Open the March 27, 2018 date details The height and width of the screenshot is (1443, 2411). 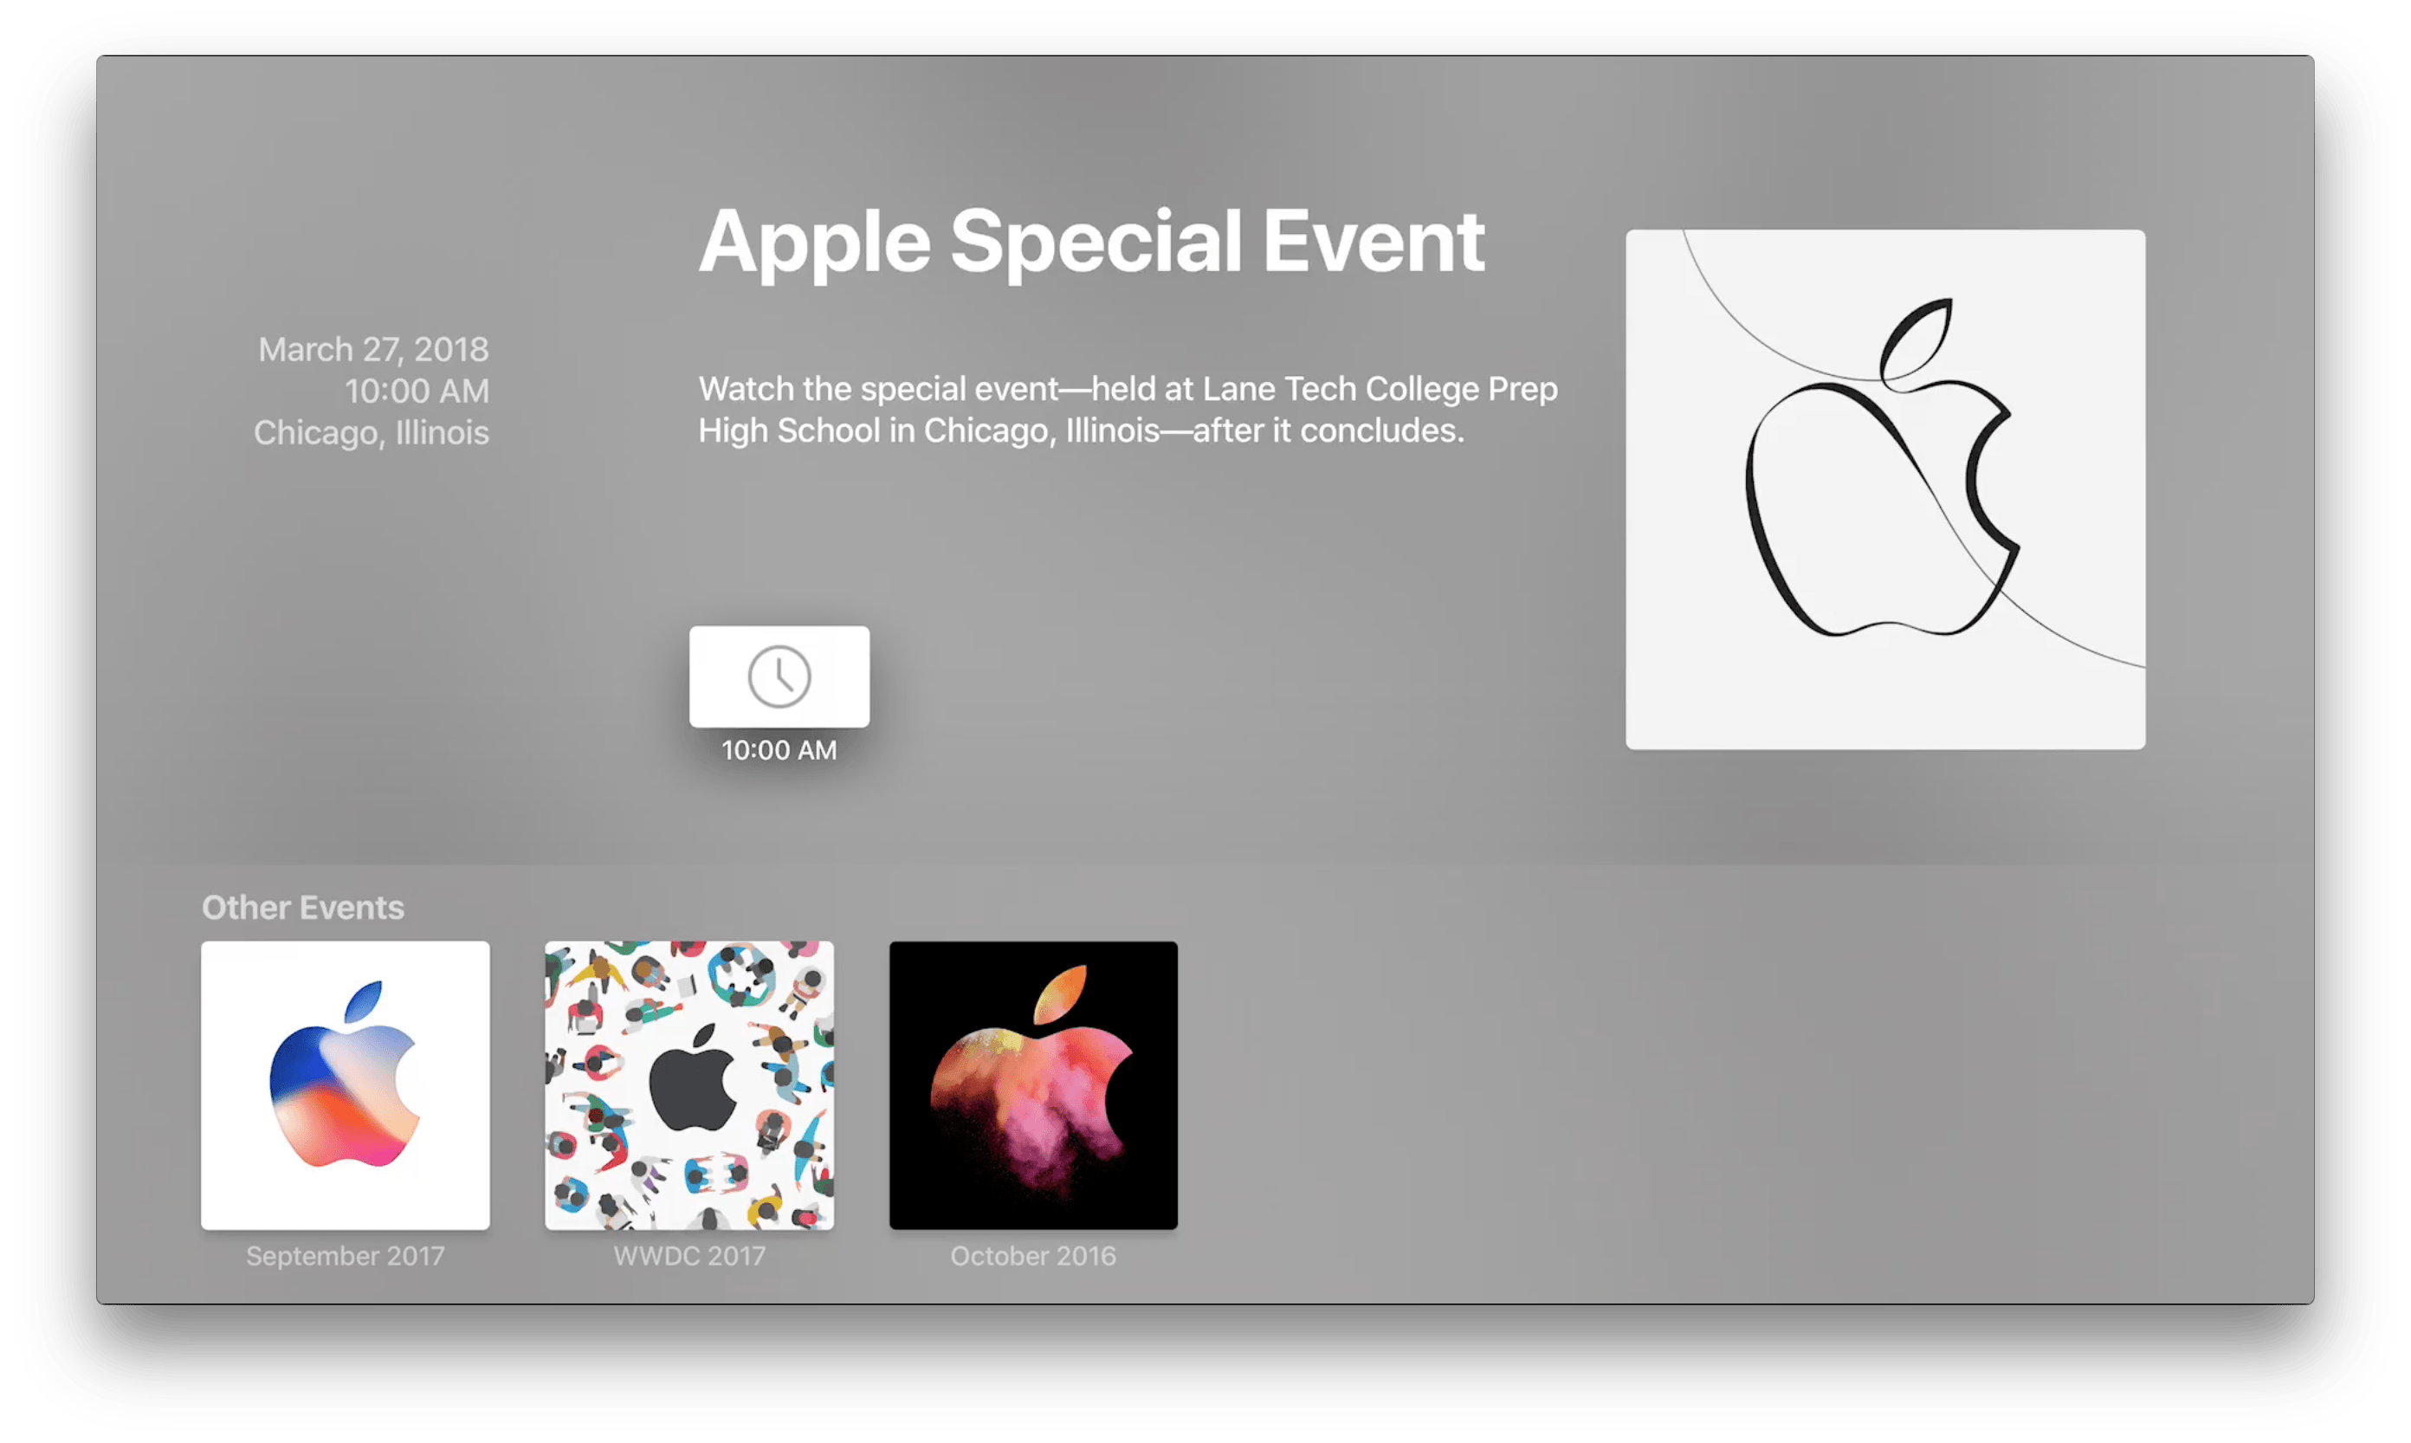pos(372,348)
